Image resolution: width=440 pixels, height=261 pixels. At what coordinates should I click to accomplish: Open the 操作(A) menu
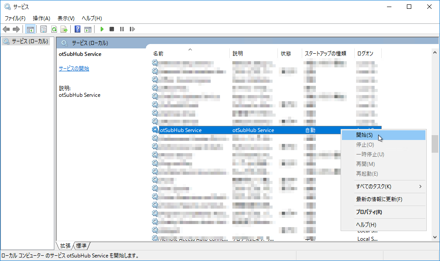[x=42, y=18]
